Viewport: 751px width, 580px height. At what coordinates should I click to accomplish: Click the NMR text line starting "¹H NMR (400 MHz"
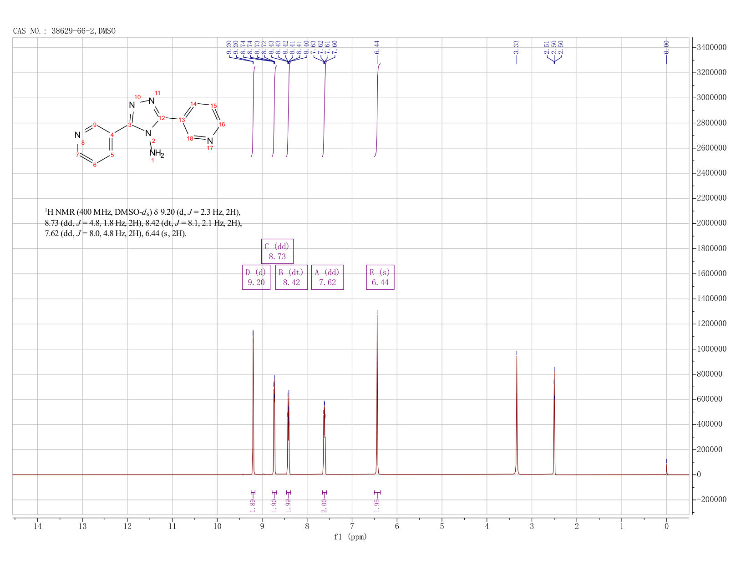[142, 212]
